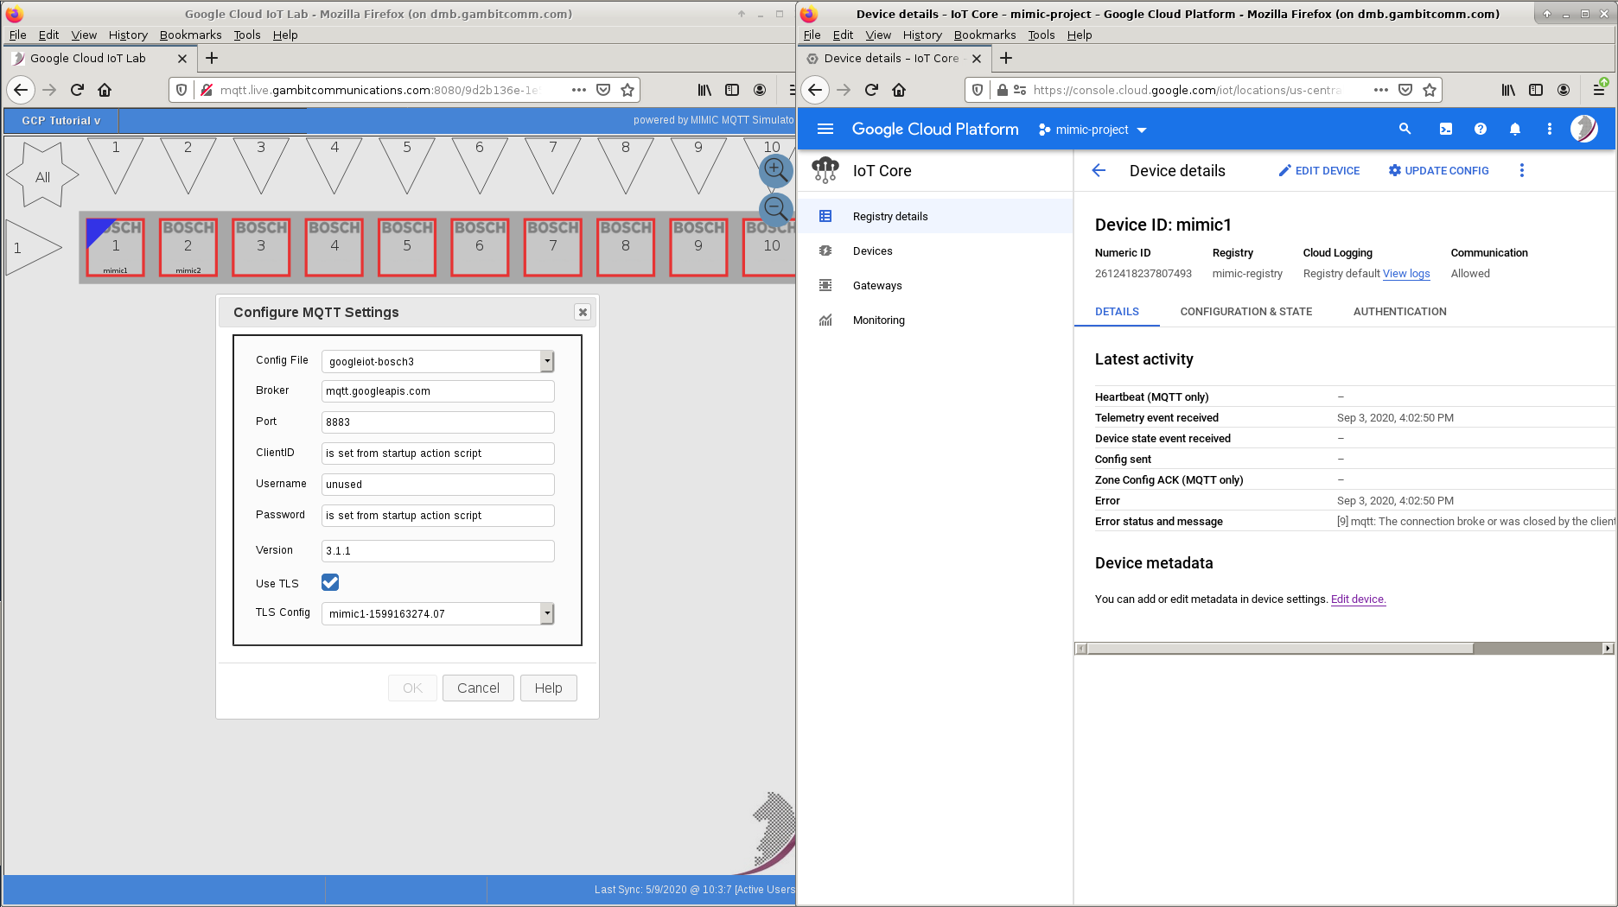Image resolution: width=1618 pixels, height=907 pixels.
Task: Reload the Device details page
Action: (x=871, y=90)
